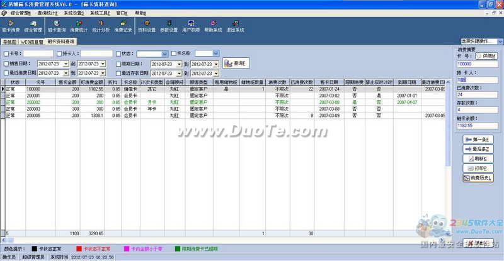Click the 消费记录 toolbar icon
The image size is (504, 261).
click(x=123, y=26)
